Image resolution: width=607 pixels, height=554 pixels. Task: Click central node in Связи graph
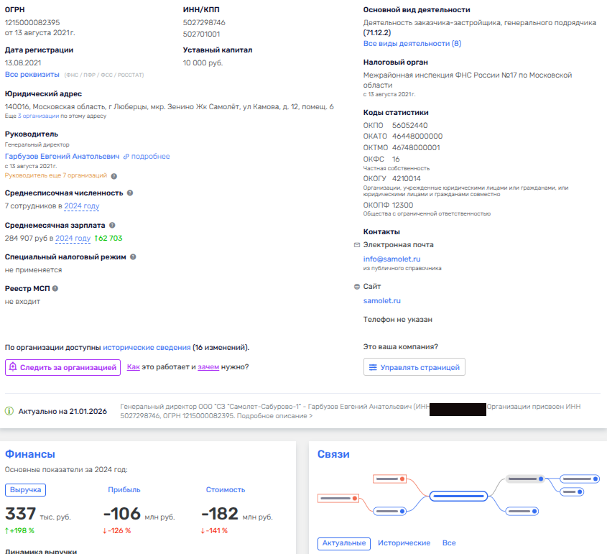click(x=458, y=496)
